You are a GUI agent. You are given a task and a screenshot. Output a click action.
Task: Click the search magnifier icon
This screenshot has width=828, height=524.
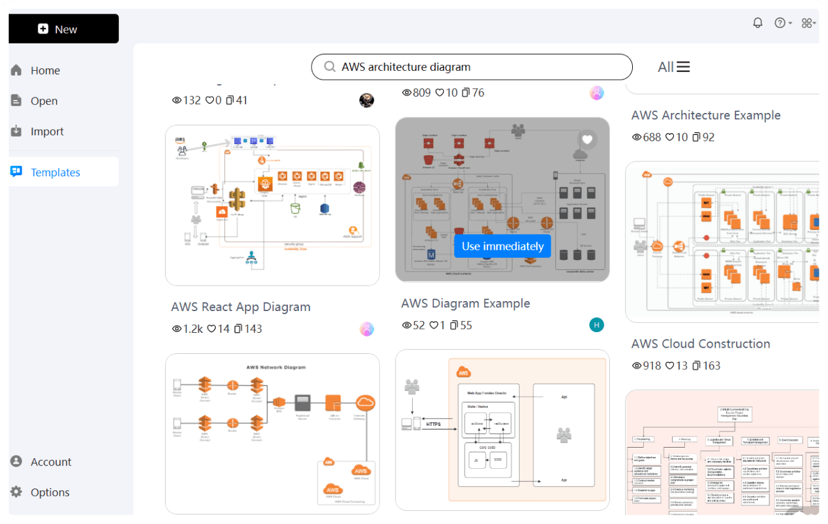pyautogui.click(x=330, y=67)
